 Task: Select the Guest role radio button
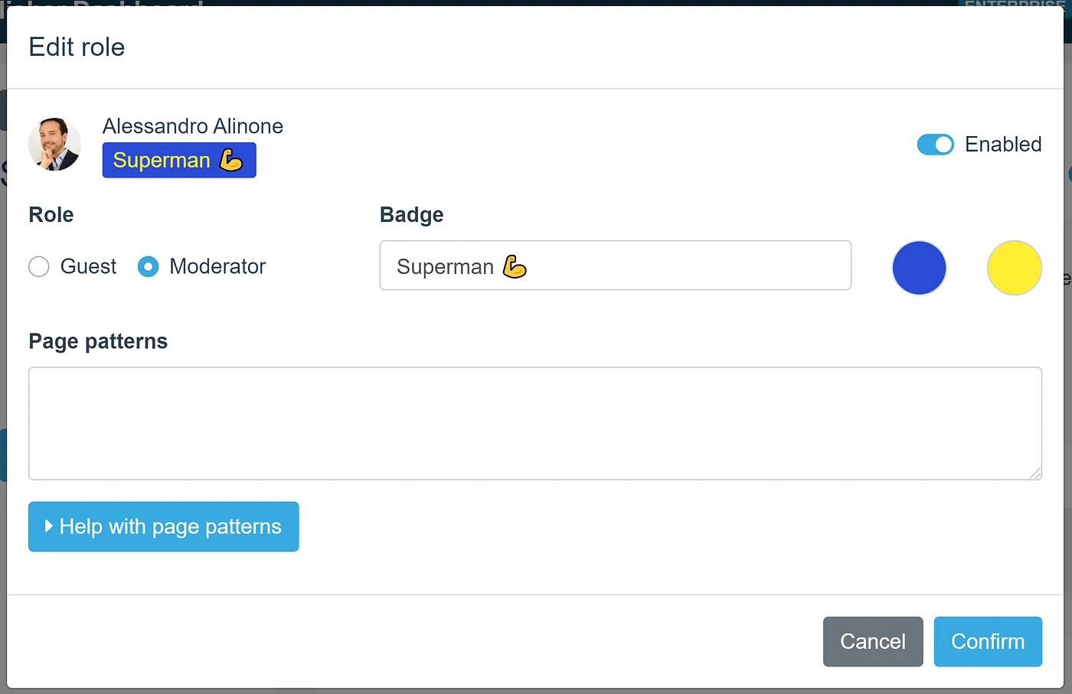(x=39, y=266)
